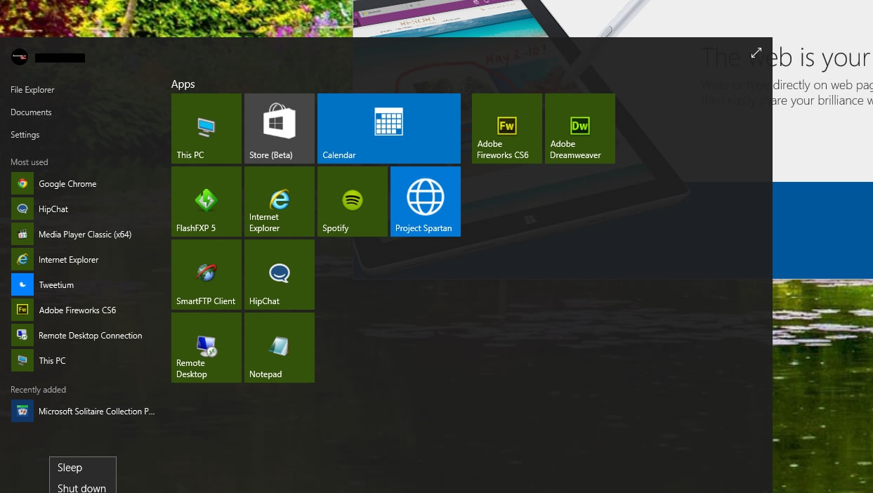The height and width of the screenshot is (493, 873).
Task: Open File Explorer link
Action: coord(32,90)
